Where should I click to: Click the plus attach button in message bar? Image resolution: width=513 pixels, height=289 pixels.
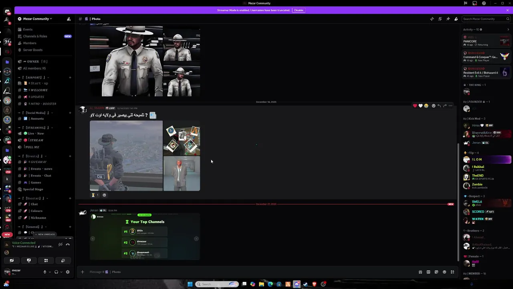coord(83,272)
